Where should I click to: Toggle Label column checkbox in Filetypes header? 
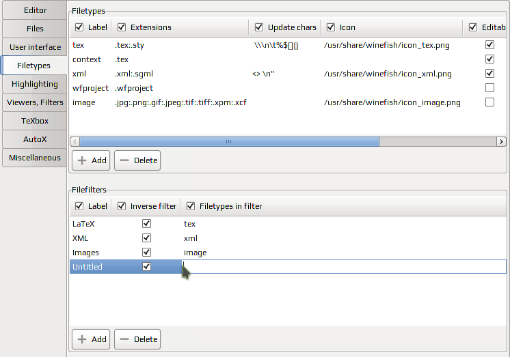(x=79, y=27)
